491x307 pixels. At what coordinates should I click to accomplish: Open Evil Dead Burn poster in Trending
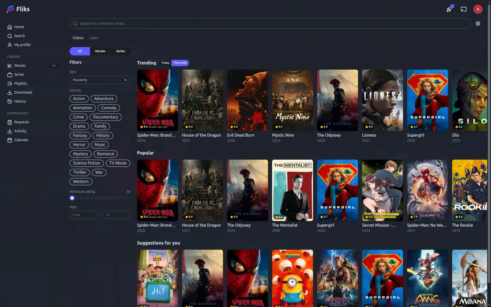[247, 100]
